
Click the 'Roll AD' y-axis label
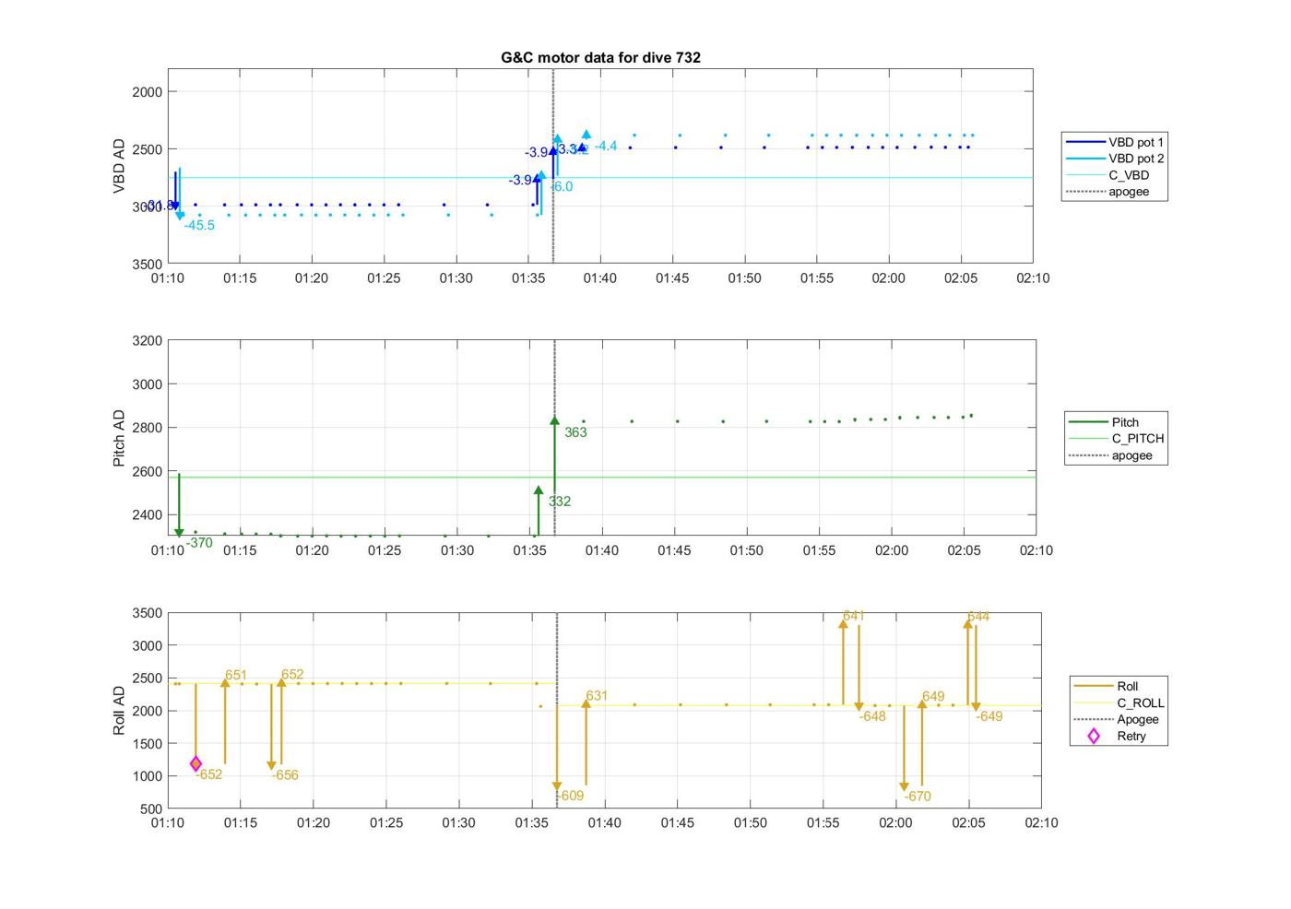click(119, 710)
